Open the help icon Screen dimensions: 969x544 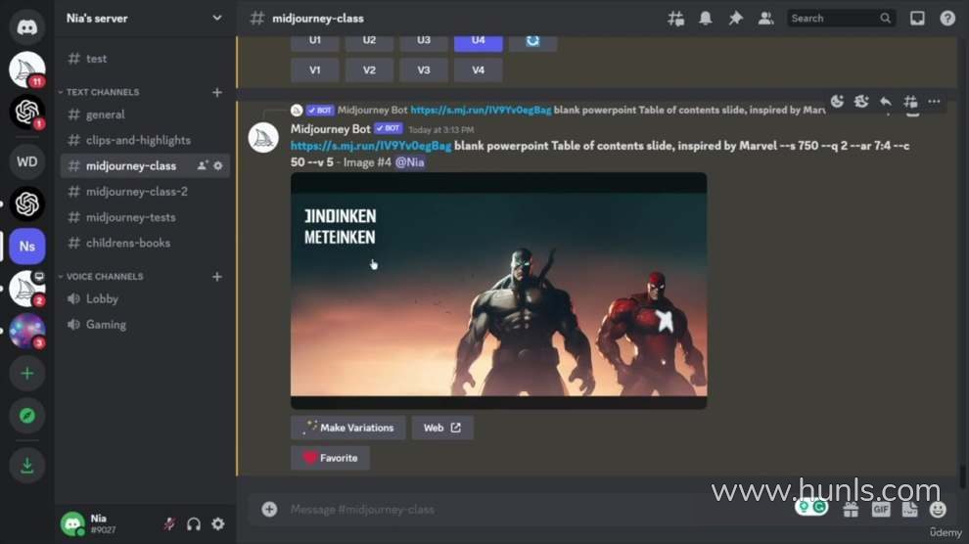pos(947,19)
